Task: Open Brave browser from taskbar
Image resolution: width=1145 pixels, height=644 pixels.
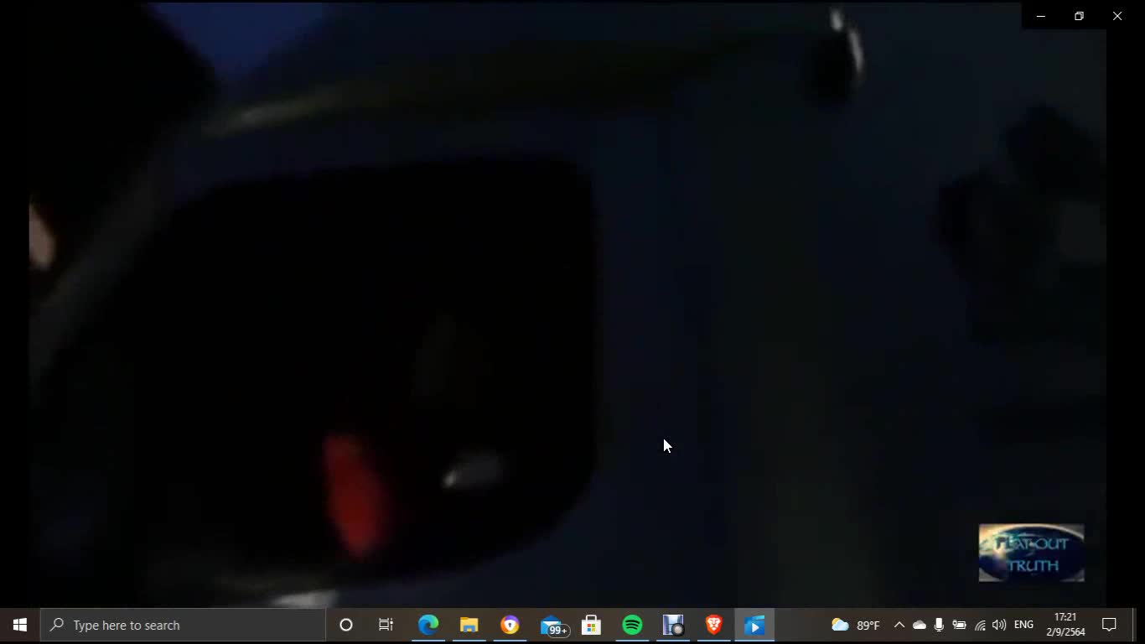Action: pos(714,625)
